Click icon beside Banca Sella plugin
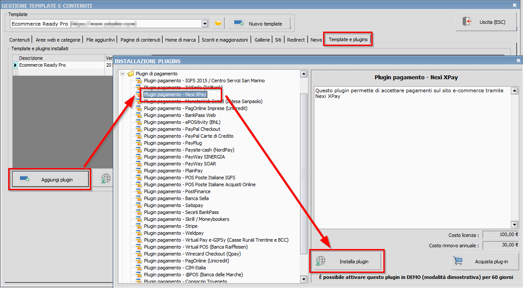Screen dimensions: 523x288 point(139,198)
